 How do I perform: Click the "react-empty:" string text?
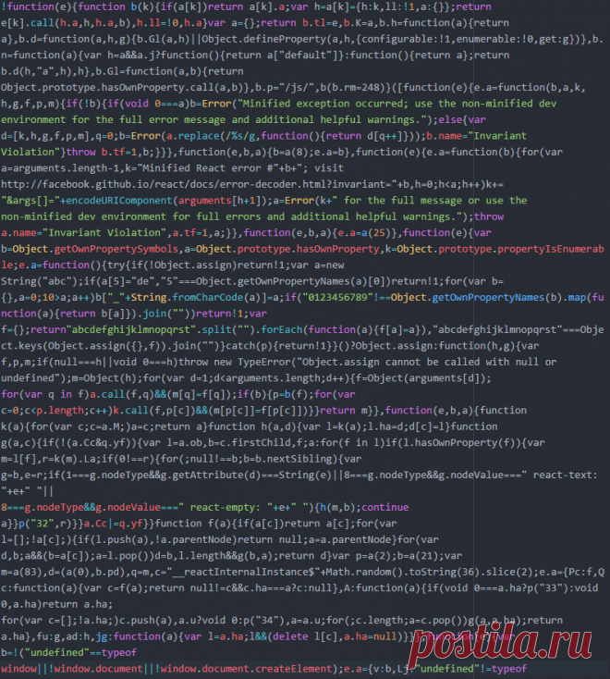(x=226, y=507)
